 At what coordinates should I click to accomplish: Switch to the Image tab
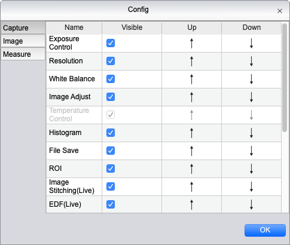(23, 41)
